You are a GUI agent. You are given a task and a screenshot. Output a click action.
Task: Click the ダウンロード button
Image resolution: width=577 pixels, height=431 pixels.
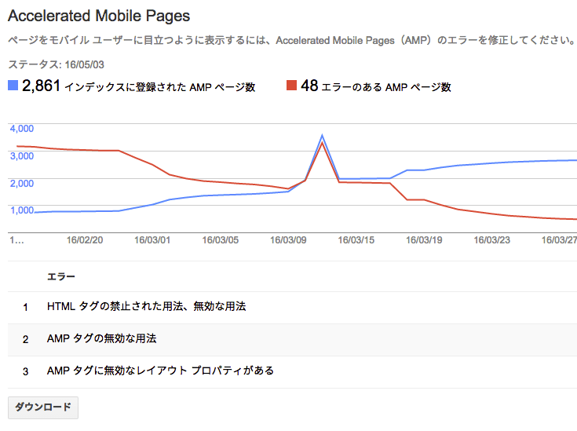(x=43, y=407)
